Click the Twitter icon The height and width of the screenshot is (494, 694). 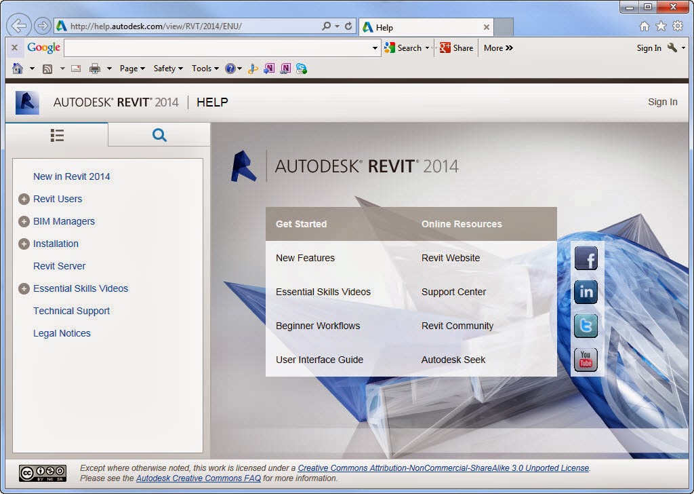pyautogui.click(x=585, y=326)
